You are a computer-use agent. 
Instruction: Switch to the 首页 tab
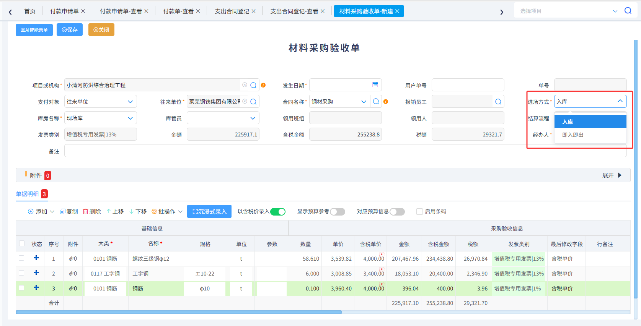(x=30, y=11)
